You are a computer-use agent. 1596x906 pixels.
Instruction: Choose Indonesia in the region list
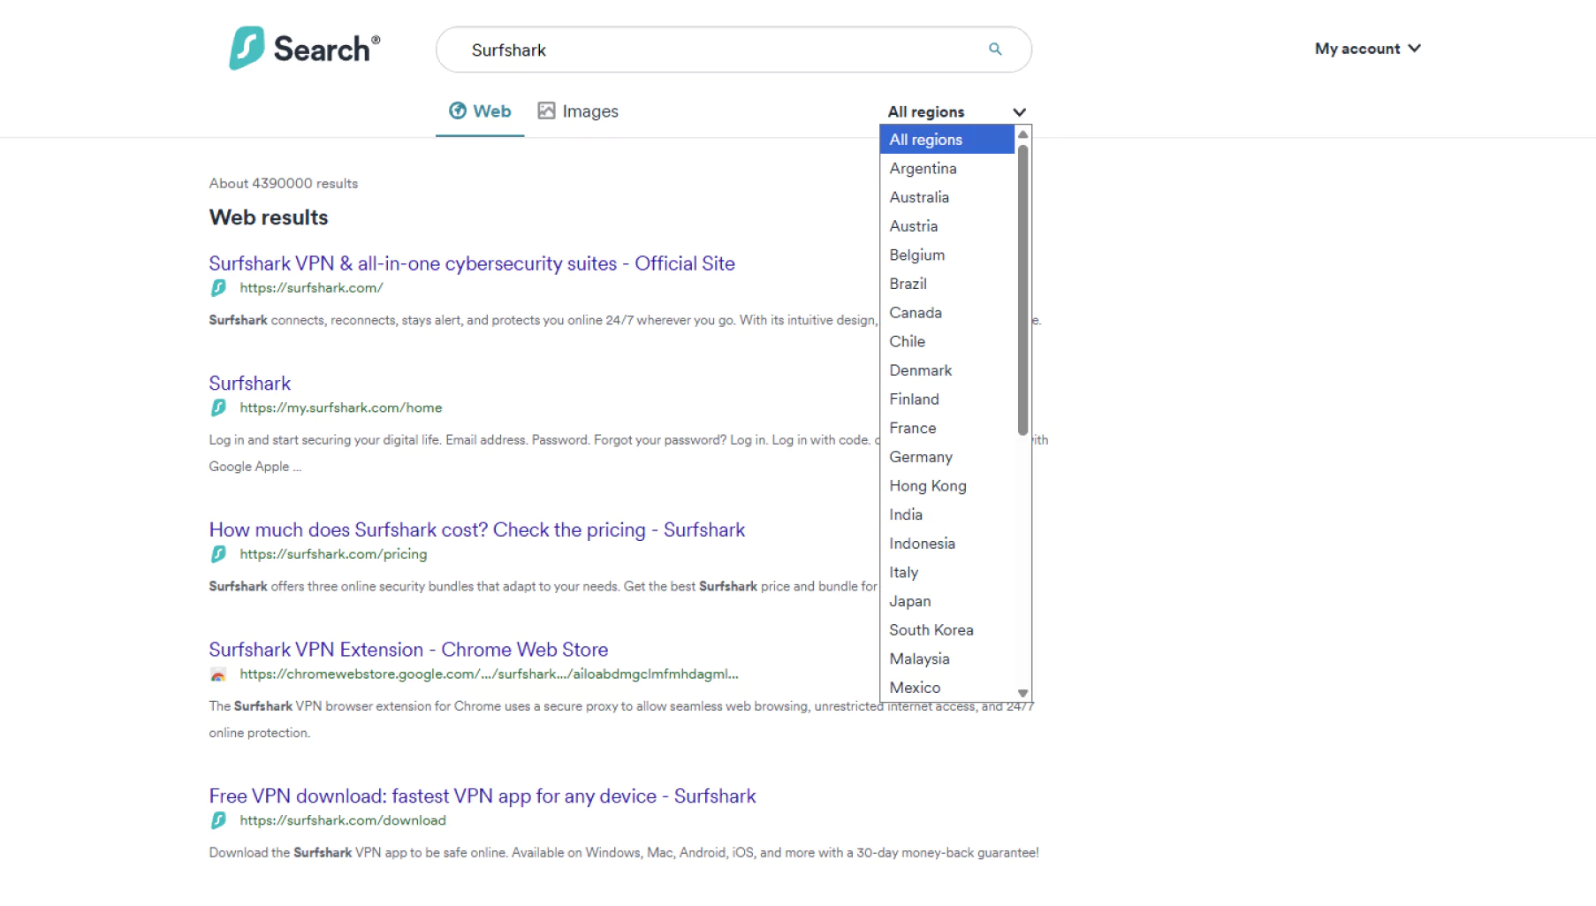pos(947,544)
